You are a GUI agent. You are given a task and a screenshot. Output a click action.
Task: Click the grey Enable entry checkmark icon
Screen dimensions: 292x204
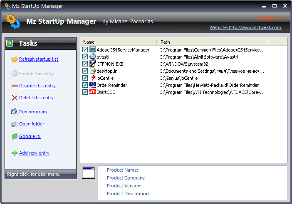click(x=14, y=74)
